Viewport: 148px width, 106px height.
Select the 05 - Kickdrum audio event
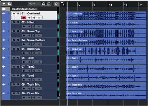[106, 51]
